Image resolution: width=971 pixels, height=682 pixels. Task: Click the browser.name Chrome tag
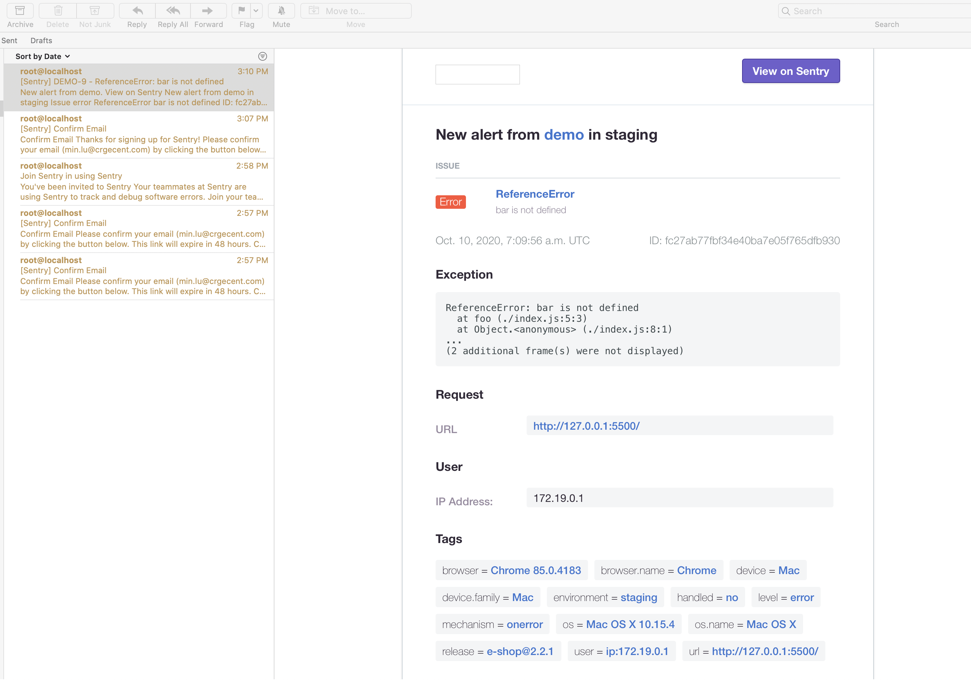coord(658,570)
